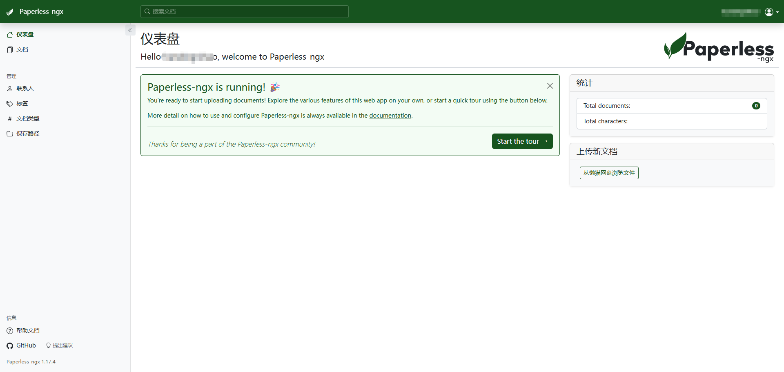
Task: Click the magnifier icon in search bar
Action: pyautogui.click(x=147, y=11)
